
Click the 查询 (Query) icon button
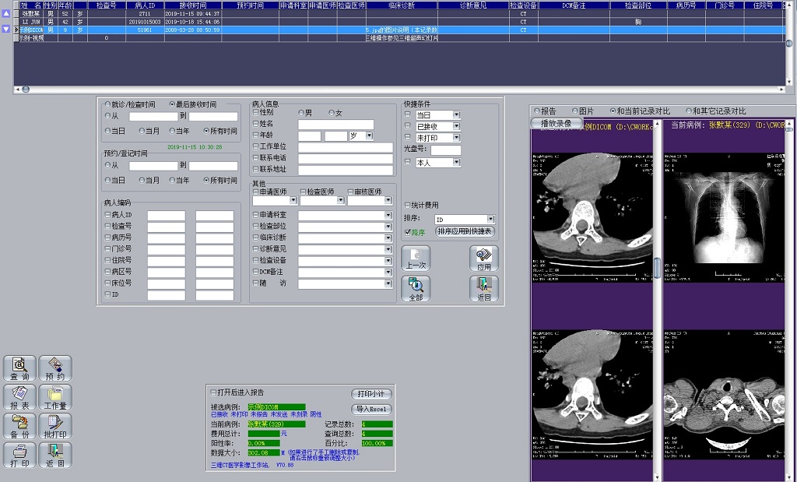[x=20, y=368]
